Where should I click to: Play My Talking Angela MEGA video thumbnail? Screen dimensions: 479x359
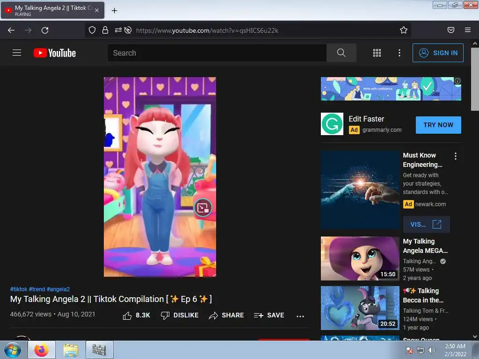click(360, 258)
